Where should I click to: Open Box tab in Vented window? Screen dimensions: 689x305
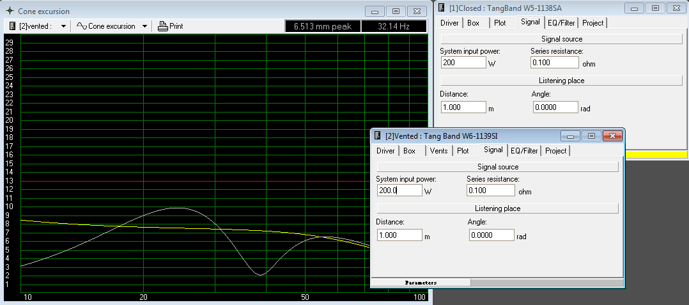(409, 151)
